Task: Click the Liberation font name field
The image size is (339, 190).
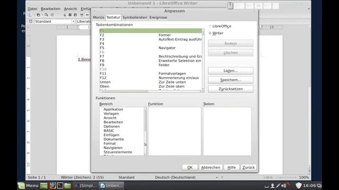Action: pos(84,21)
